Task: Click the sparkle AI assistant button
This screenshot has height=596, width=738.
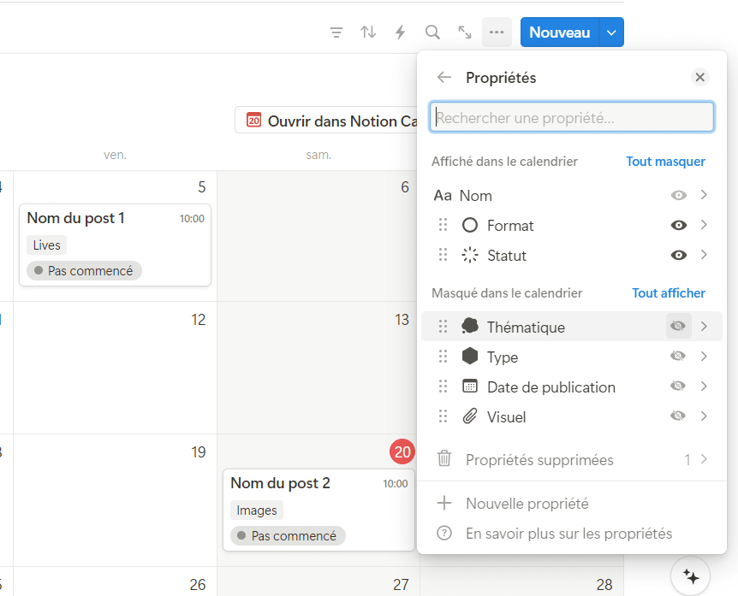Action: [x=691, y=576]
